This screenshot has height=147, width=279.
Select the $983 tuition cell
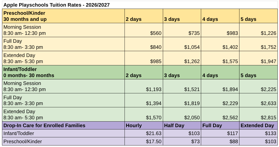pyautogui.click(x=220, y=30)
